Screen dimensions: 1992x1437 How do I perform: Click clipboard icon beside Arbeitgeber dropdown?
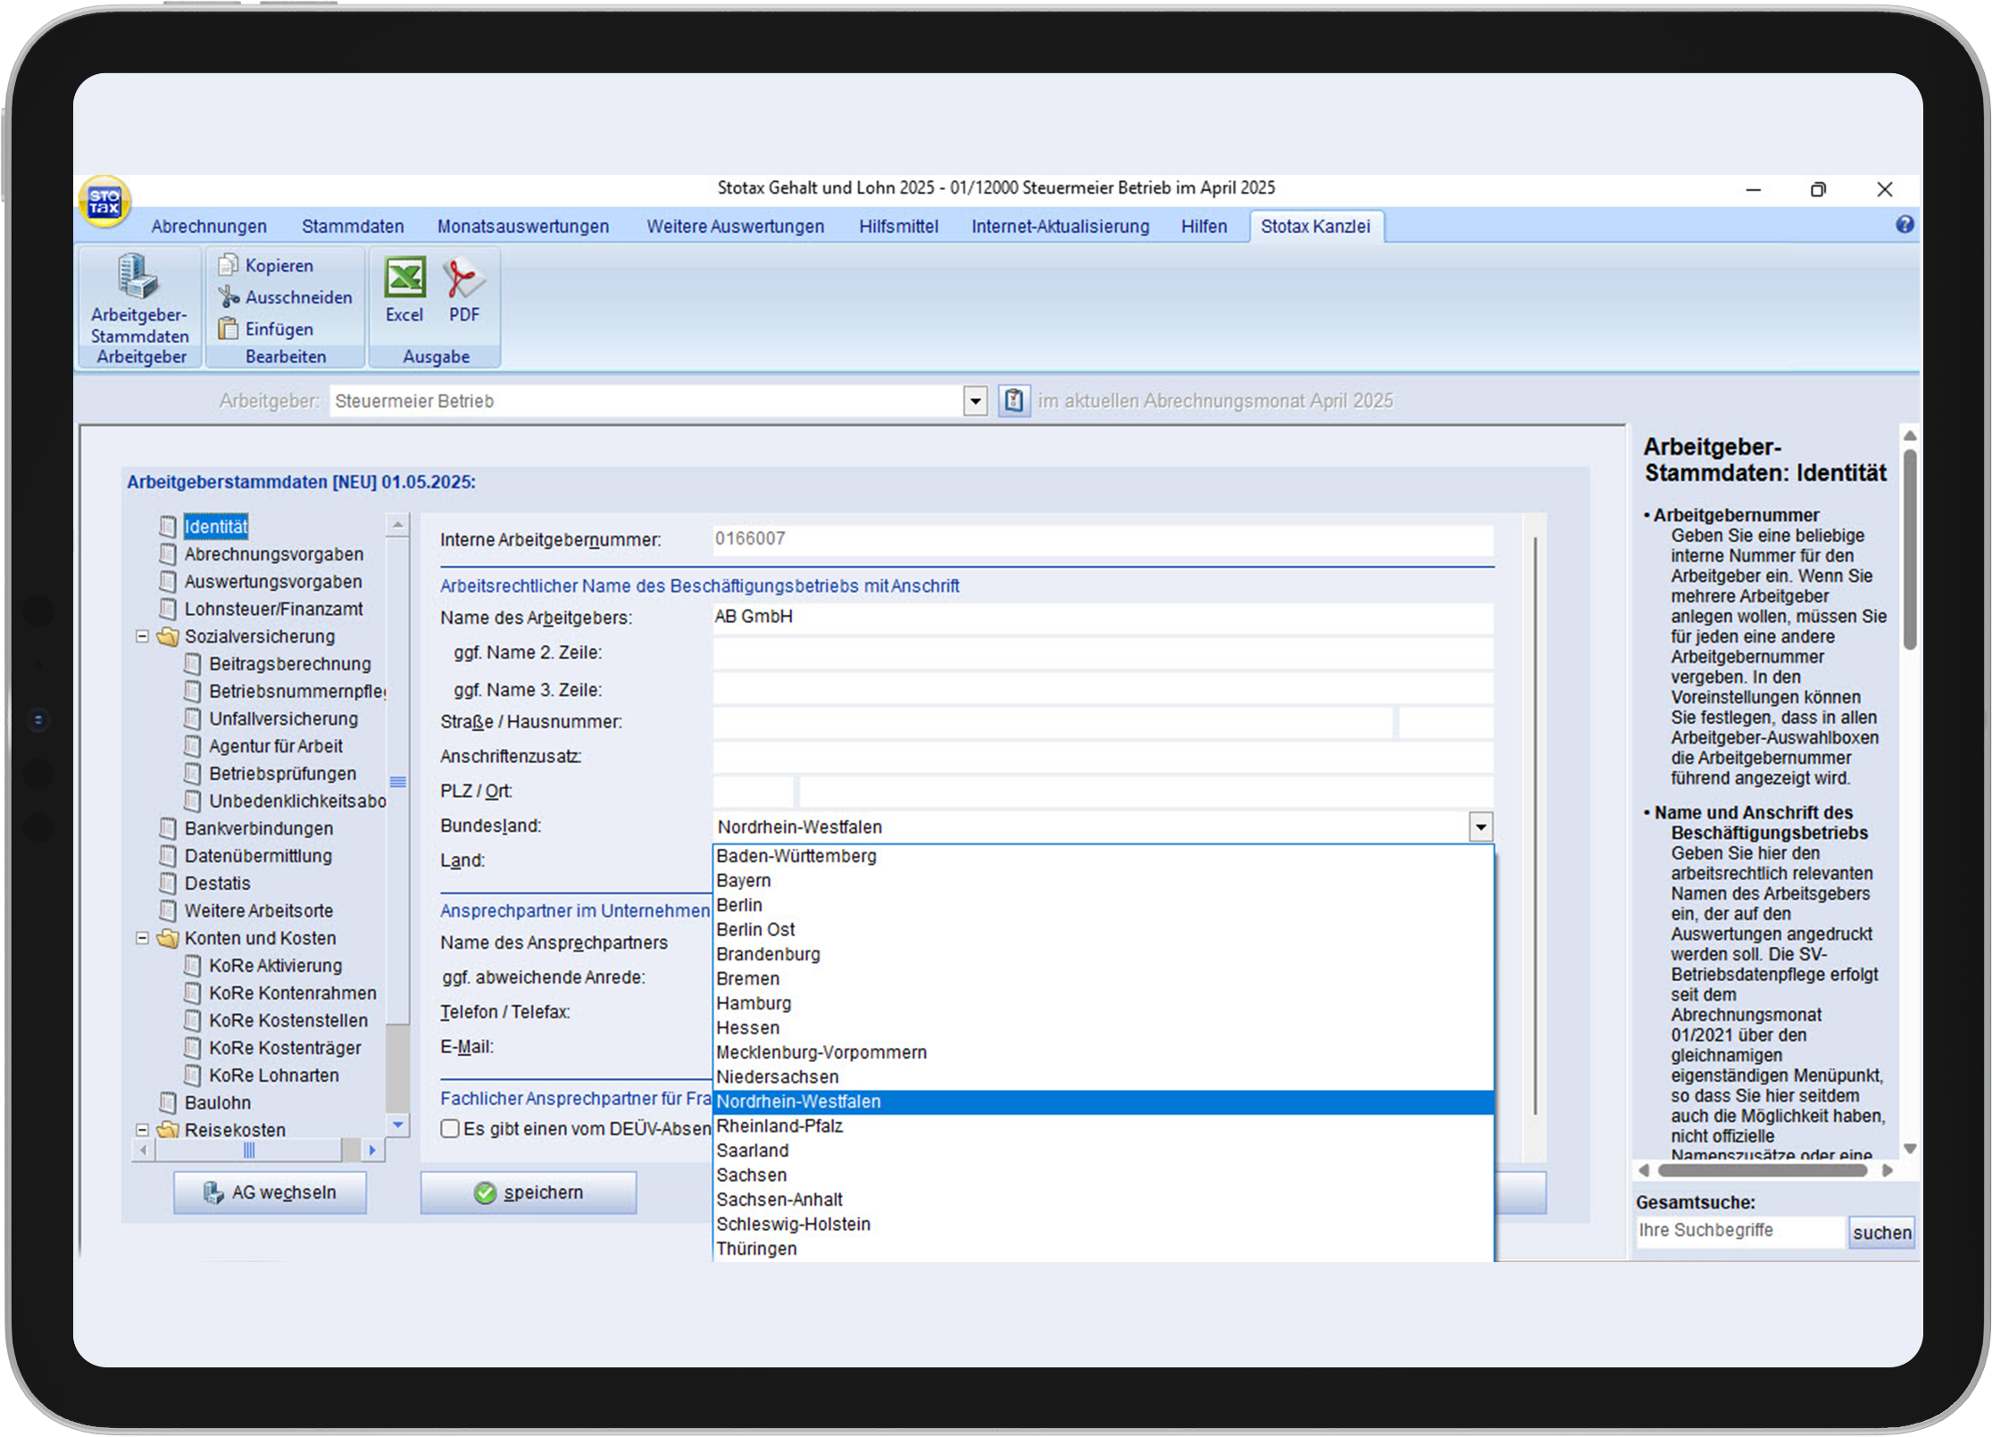(1013, 401)
